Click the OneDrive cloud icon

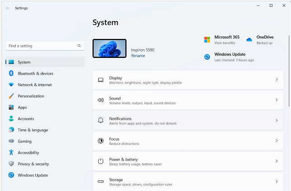click(249, 40)
